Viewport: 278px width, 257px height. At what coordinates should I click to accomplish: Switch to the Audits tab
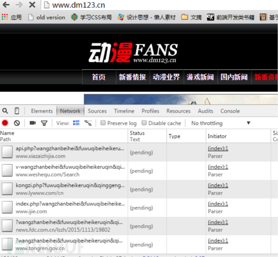click(205, 111)
